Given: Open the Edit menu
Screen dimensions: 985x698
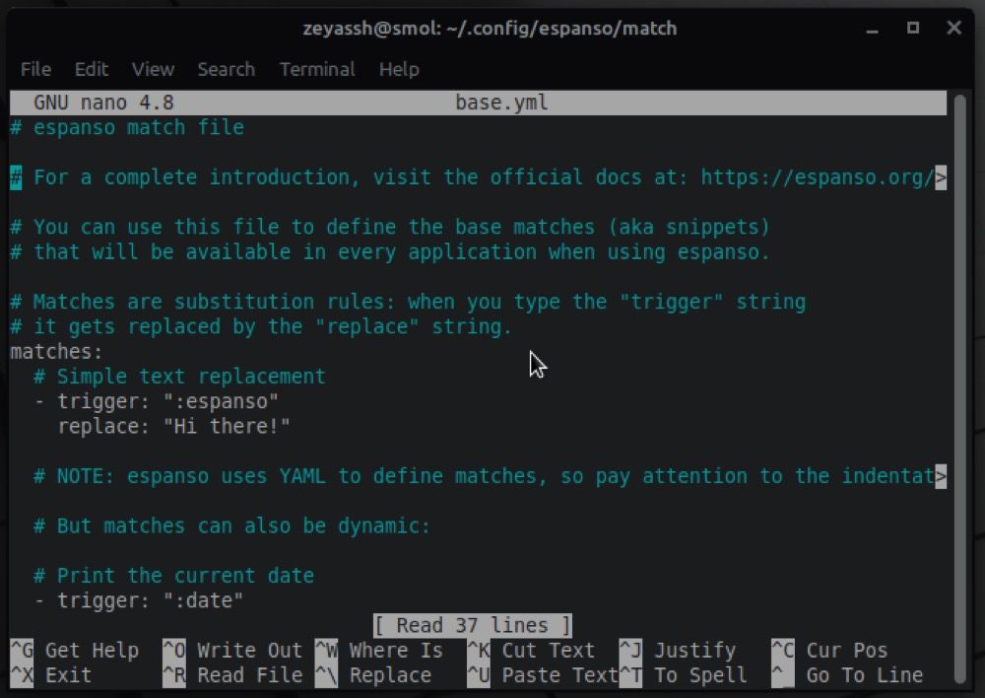Looking at the screenshot, I should [92, 69].
